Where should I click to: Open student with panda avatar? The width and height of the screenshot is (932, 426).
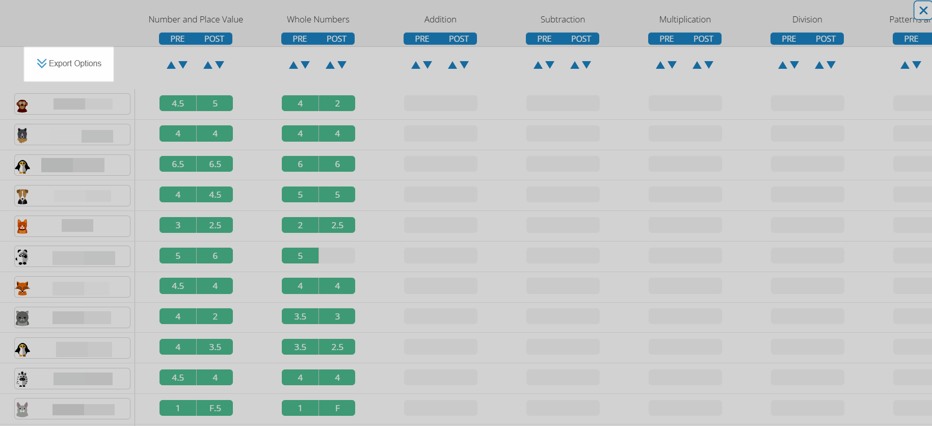(72, 256)
